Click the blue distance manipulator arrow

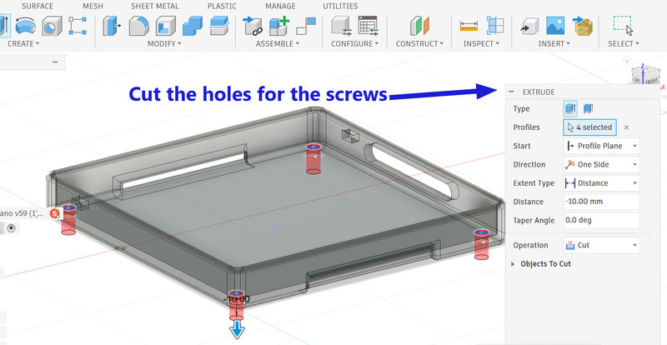pyautogui.click(x=237, y=331)
